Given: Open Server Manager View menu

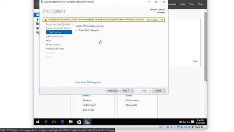Looking at the screenshot, I should (x=192, y=4).
